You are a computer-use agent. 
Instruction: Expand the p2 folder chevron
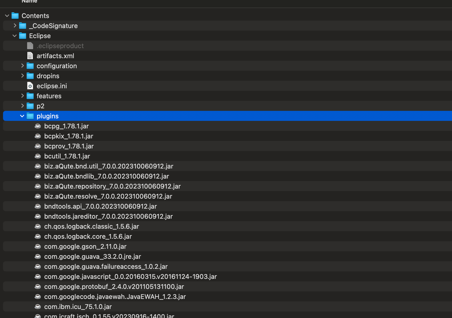tap(22, 106)
